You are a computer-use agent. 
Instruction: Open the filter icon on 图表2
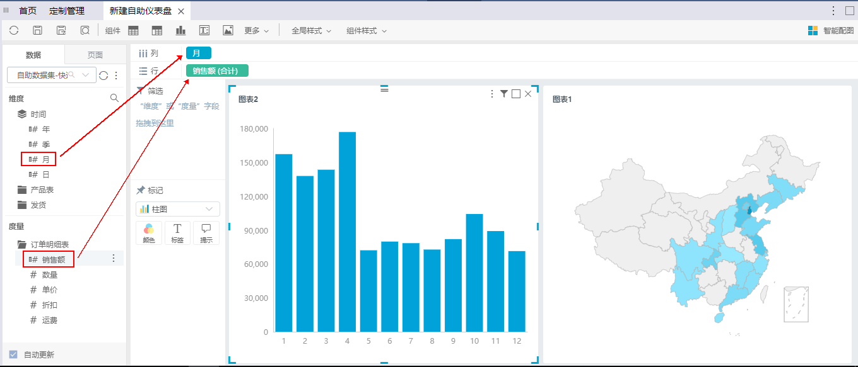(x=504, y=94)
